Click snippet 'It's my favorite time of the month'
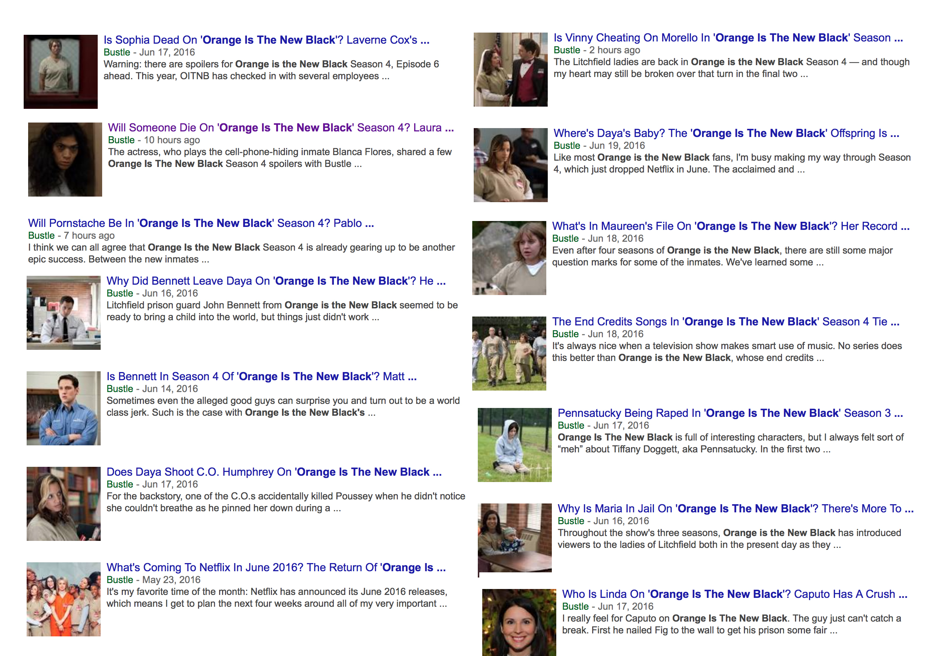 pos(277,598)
